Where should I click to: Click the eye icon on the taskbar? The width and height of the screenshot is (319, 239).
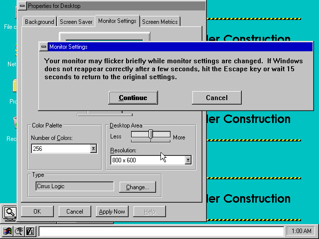(19, 231)
